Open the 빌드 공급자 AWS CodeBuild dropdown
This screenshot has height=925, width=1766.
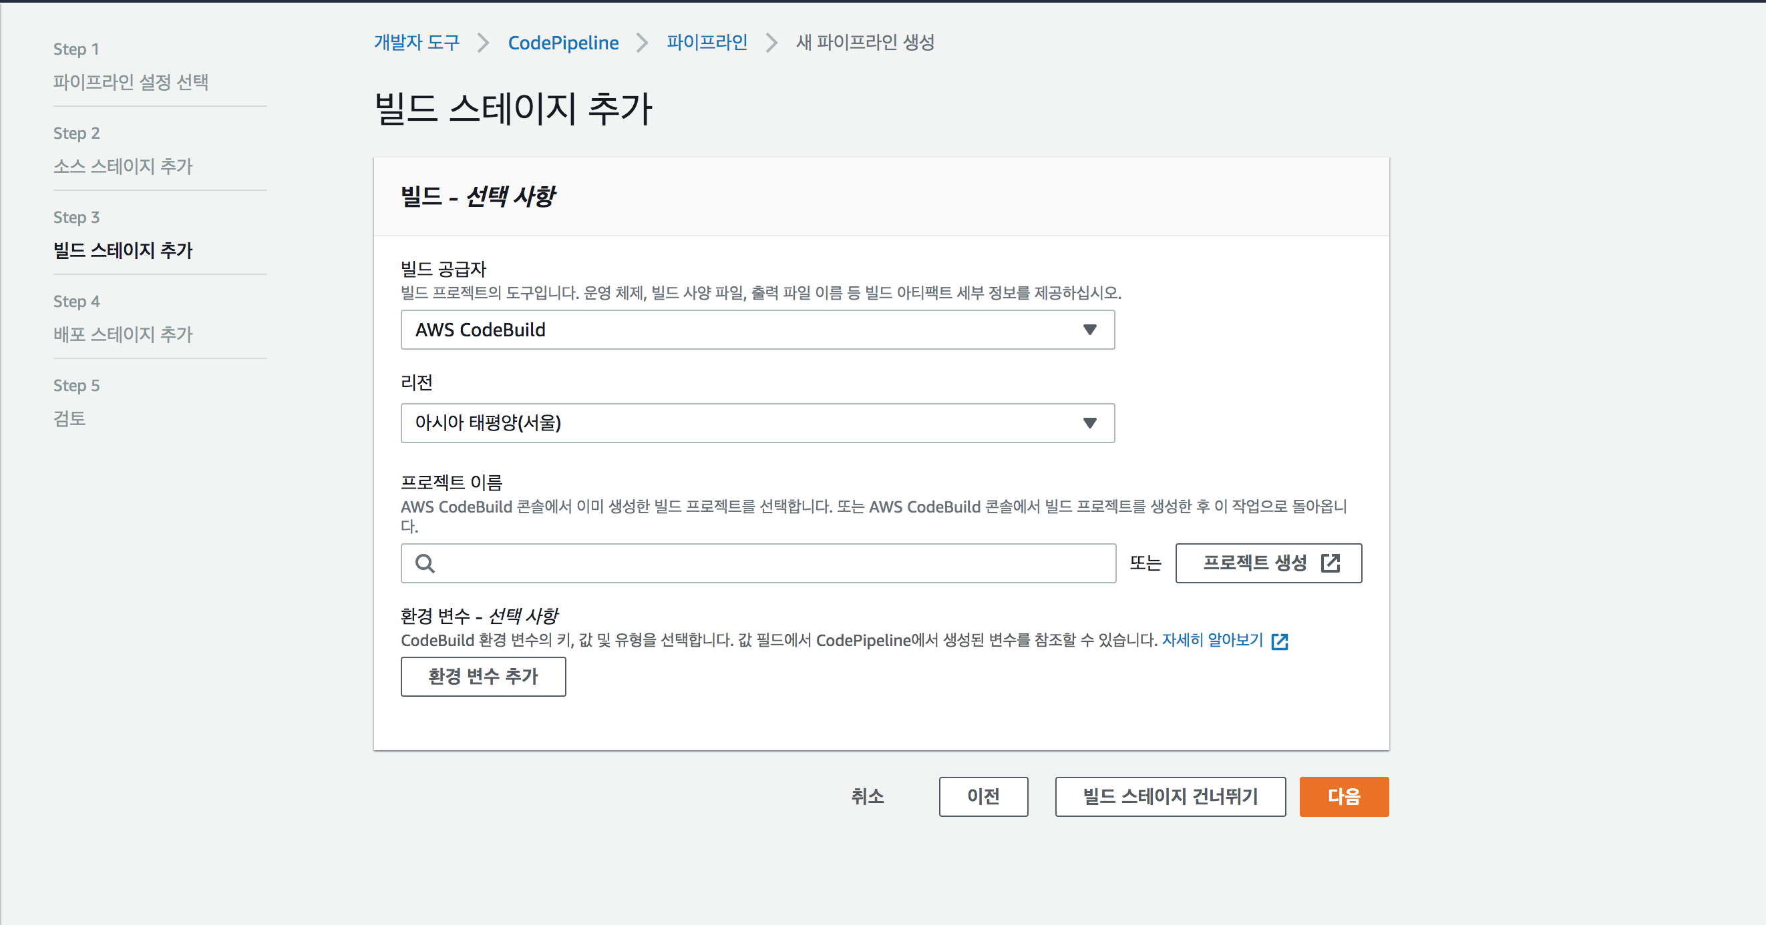757,330
